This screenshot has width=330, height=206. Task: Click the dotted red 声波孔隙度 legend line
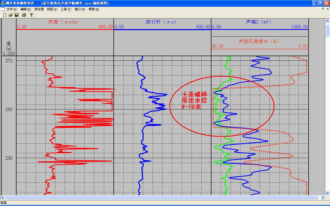pyautogui.click(x=260, y=49)
